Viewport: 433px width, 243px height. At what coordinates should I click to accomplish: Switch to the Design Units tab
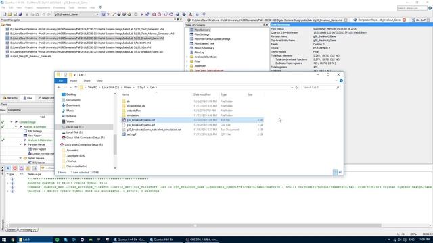tap(46, 98)
